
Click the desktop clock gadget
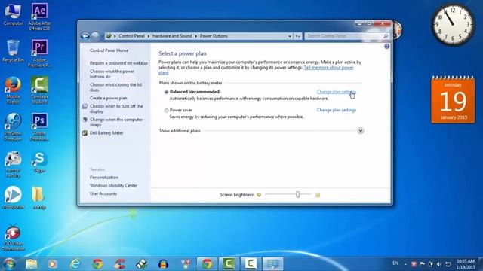tap(453, 24)
